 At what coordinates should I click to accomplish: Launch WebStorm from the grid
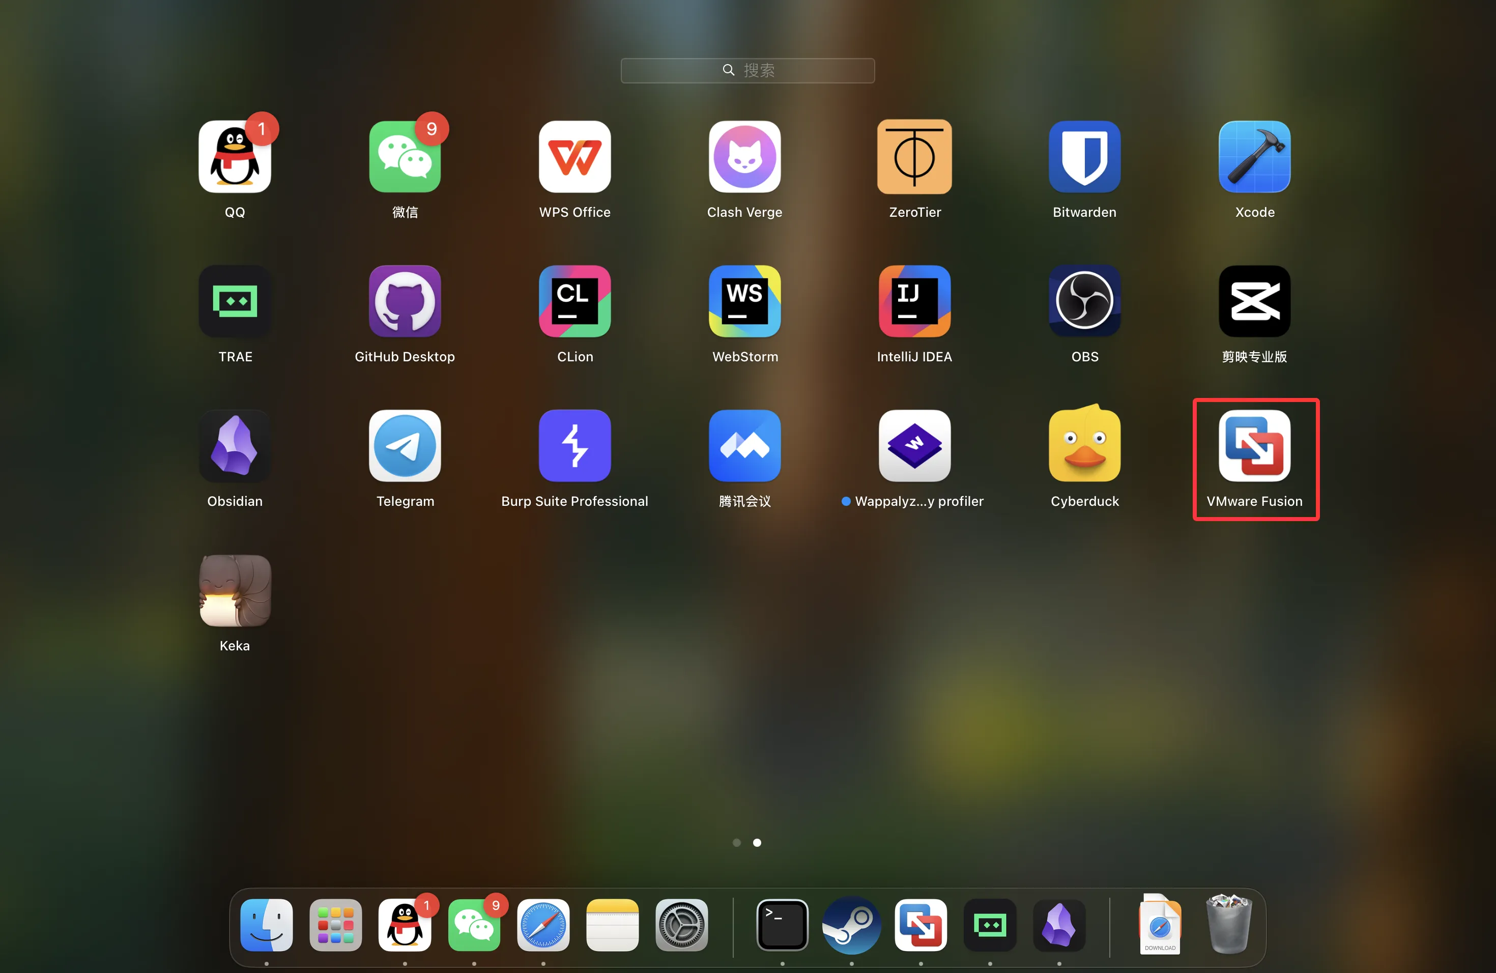(x=744, y=302)
